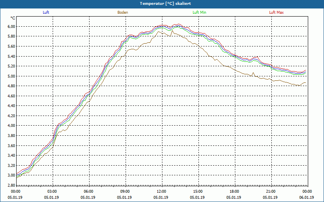Image resolution: width=324 pixels, height=202 pixels.
Task: Click the 12:00 time axis label
Action: [x=162, y=191]
